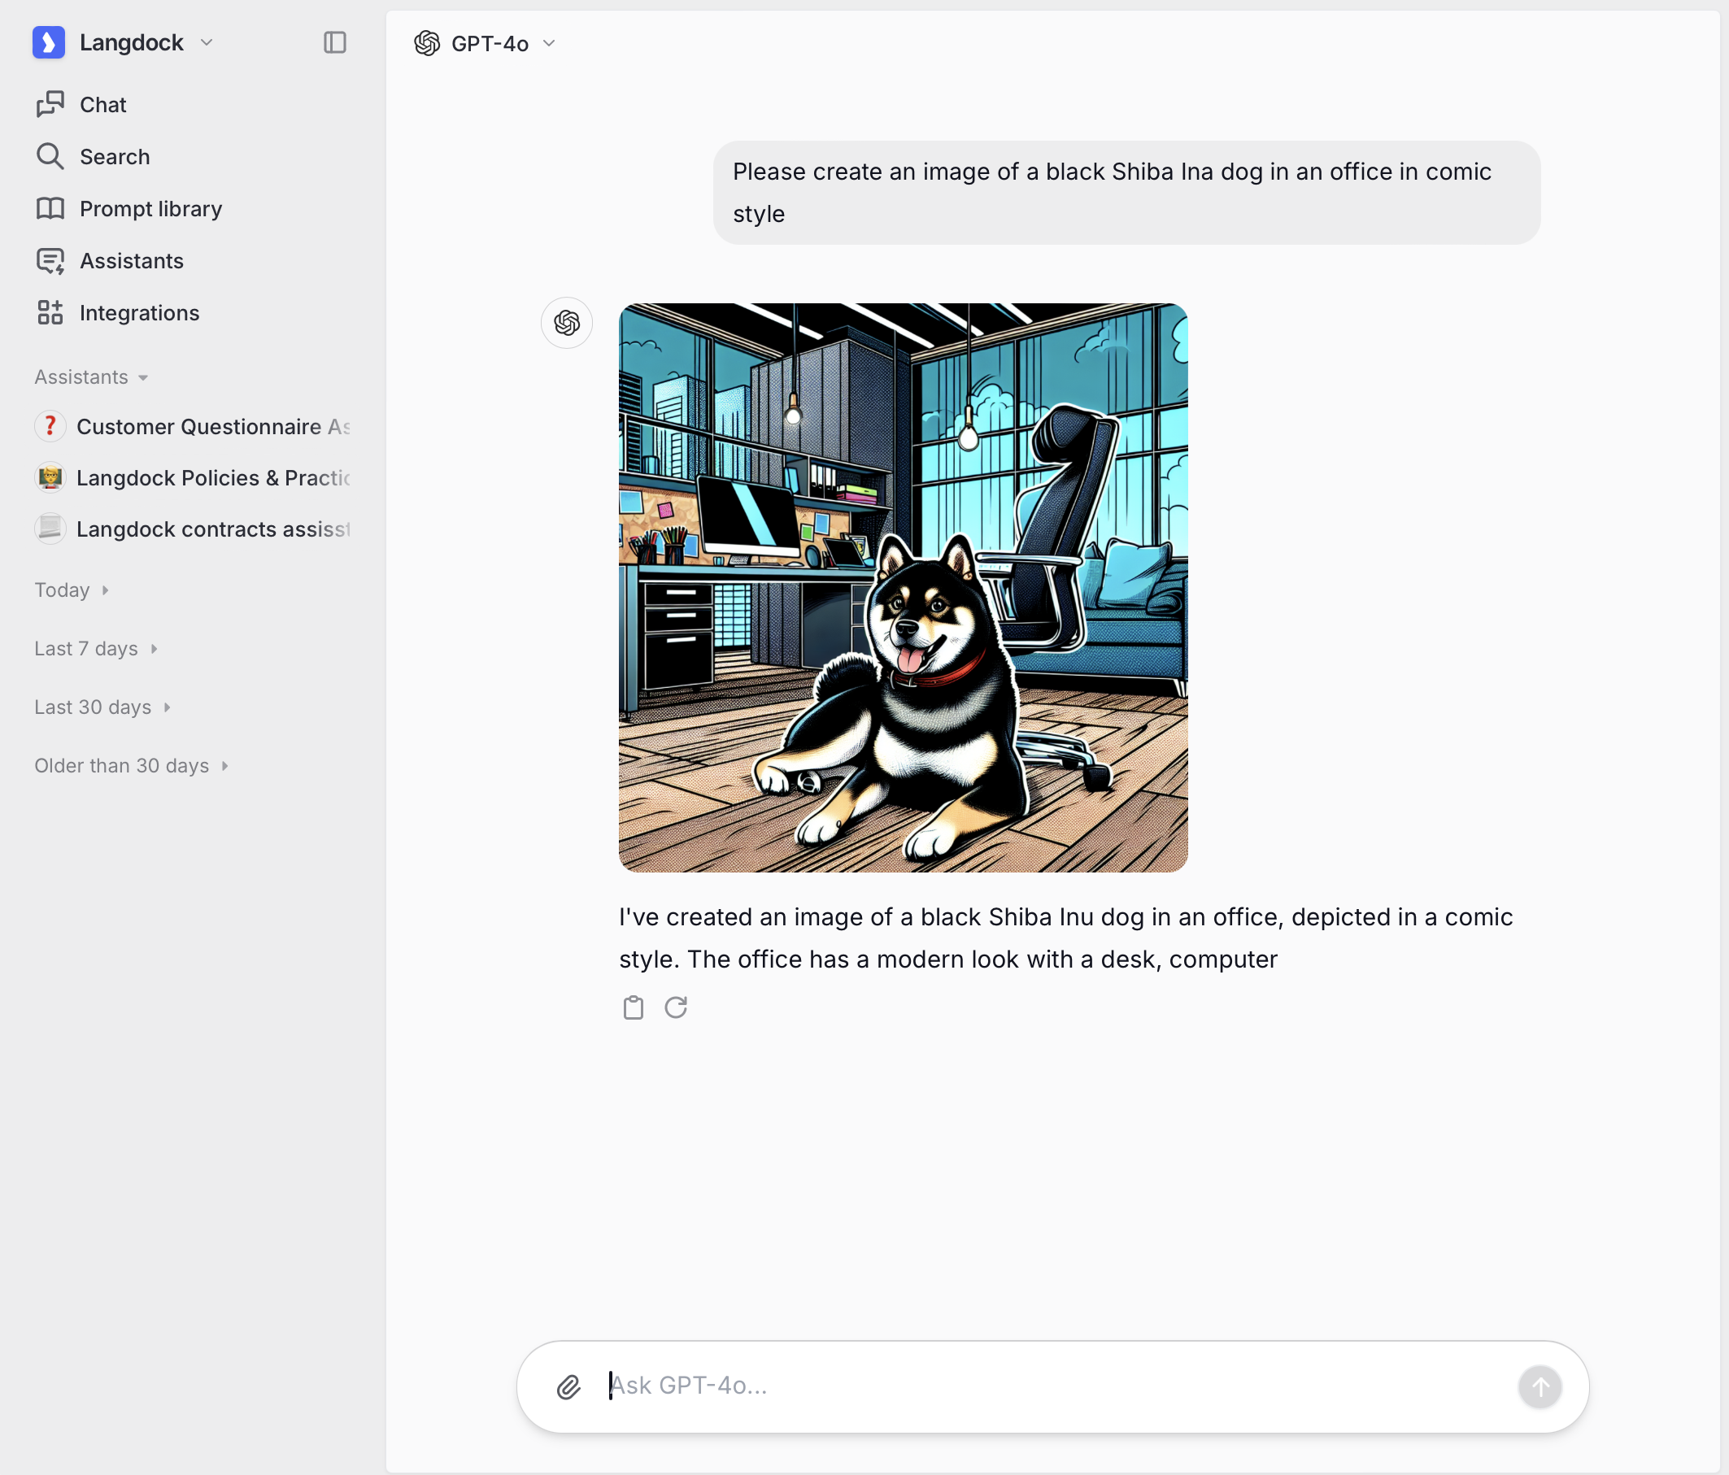1729x1475 pixels.
Task: Open Langdock Policies & Practices assistant
Action: [x=212, y=478]
